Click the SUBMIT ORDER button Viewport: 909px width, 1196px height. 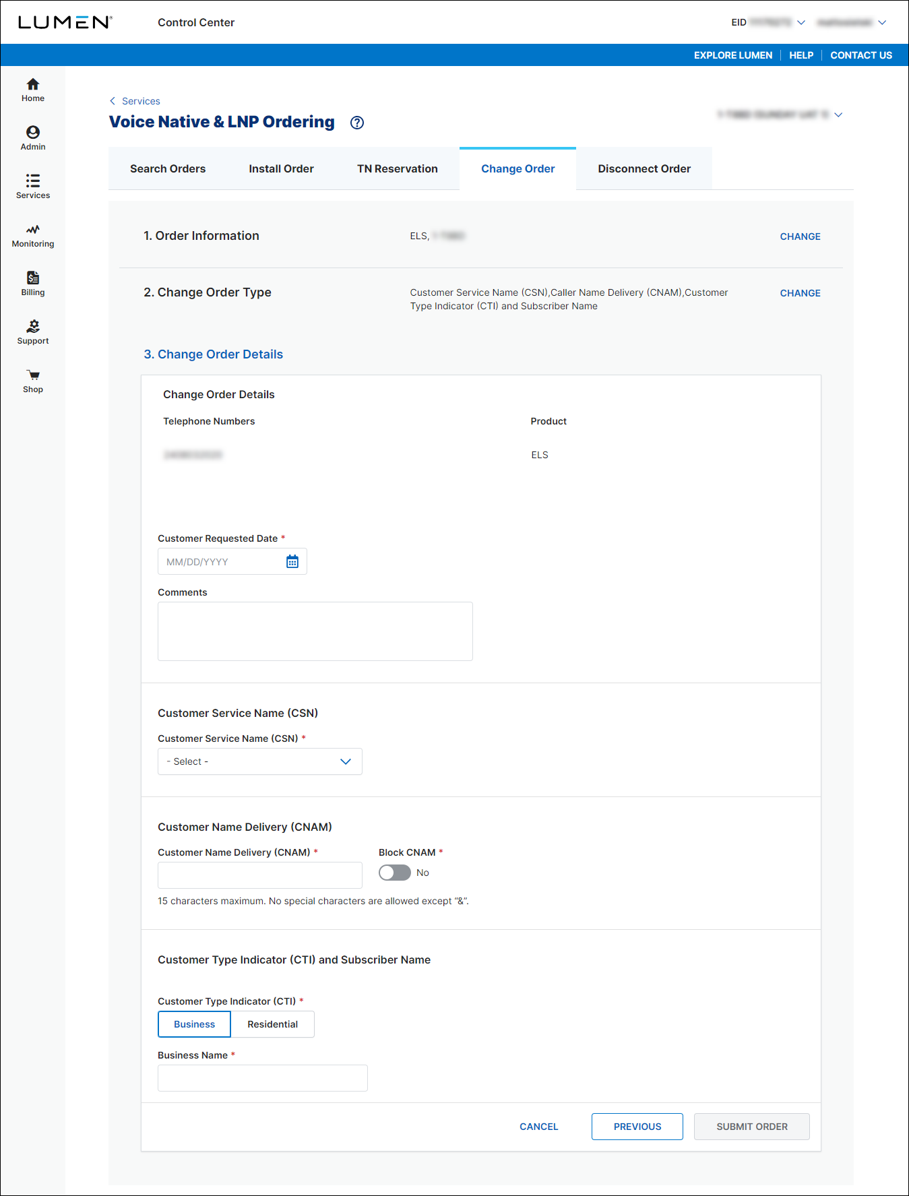tap(752, 1127)
